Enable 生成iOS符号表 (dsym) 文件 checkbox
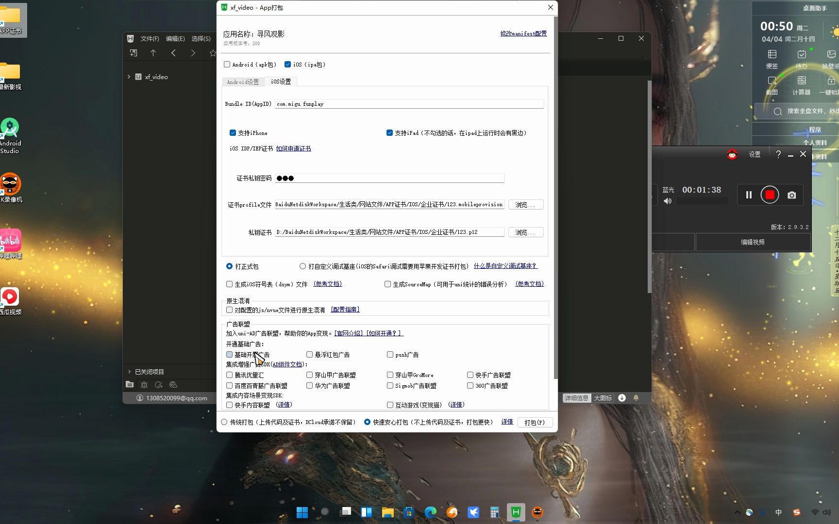Image resolution: width=839 pixels, height=524 pixels. point(229,284)
